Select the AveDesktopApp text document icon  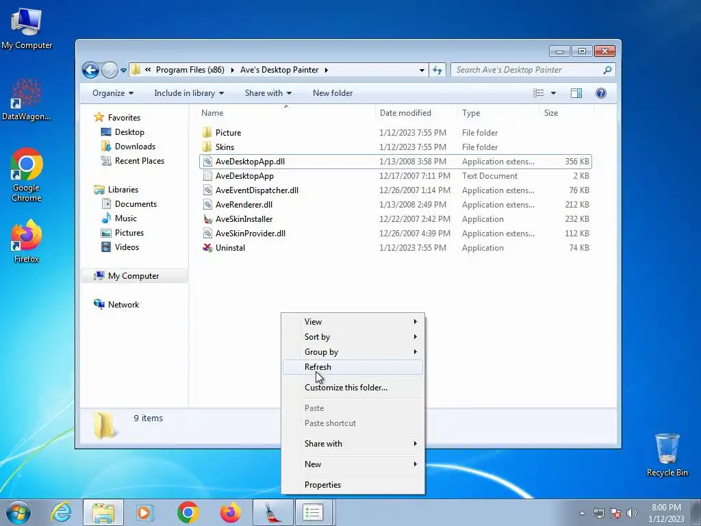207,176
